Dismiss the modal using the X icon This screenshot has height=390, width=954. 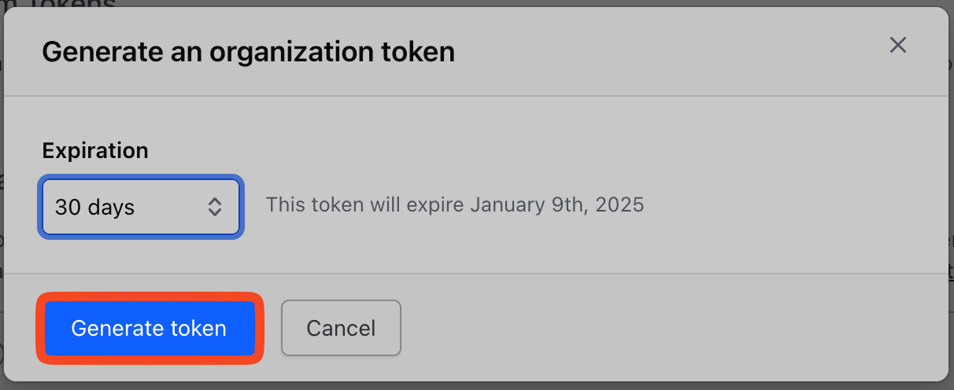[x=898, y=45]
